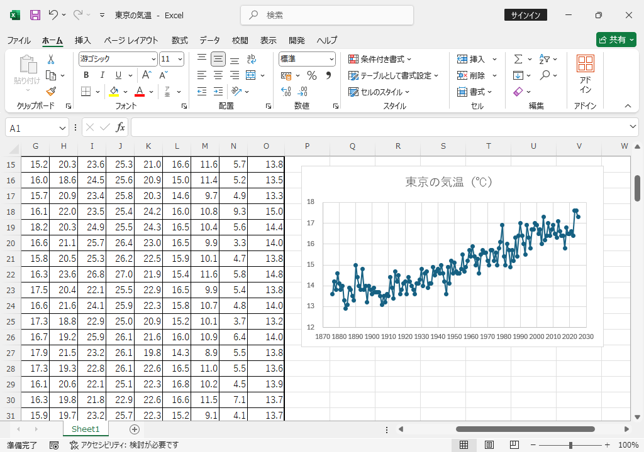
Task: Open 条件付き書式 dropdown
Action: point(379,60)
